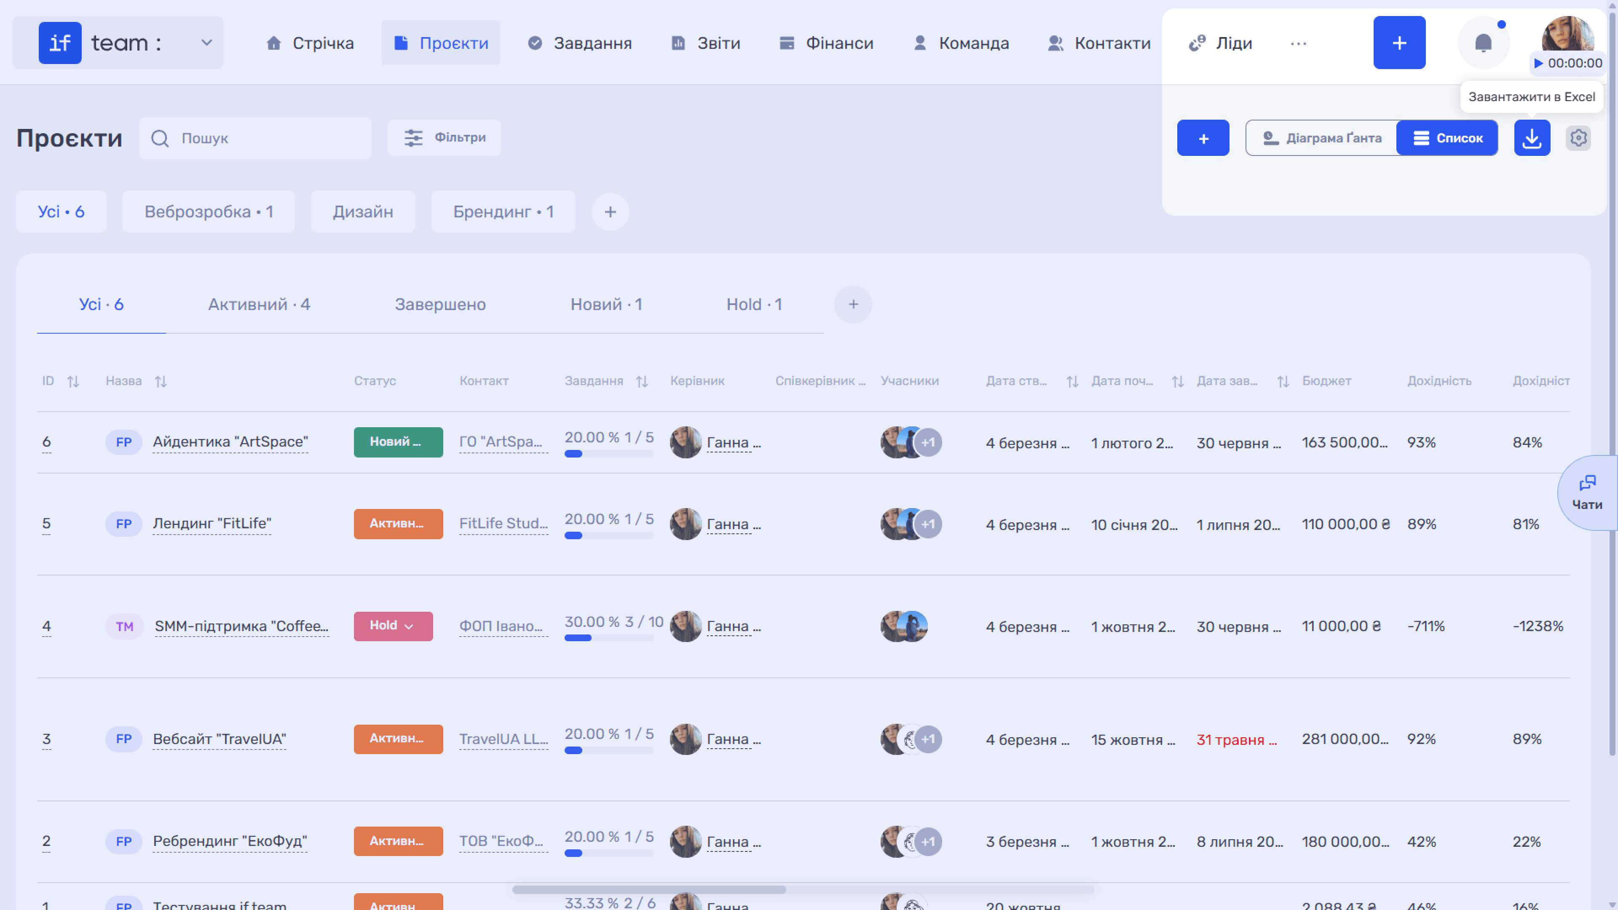Image resolution: width=1618 pixels, height=910 pixels.
Task: Open the user profile avatar
Action: pos(1568,35)
